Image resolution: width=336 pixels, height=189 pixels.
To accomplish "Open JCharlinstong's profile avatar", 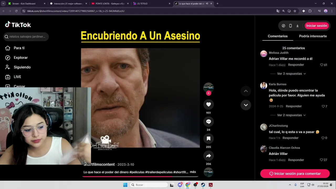I will (264, 127).
